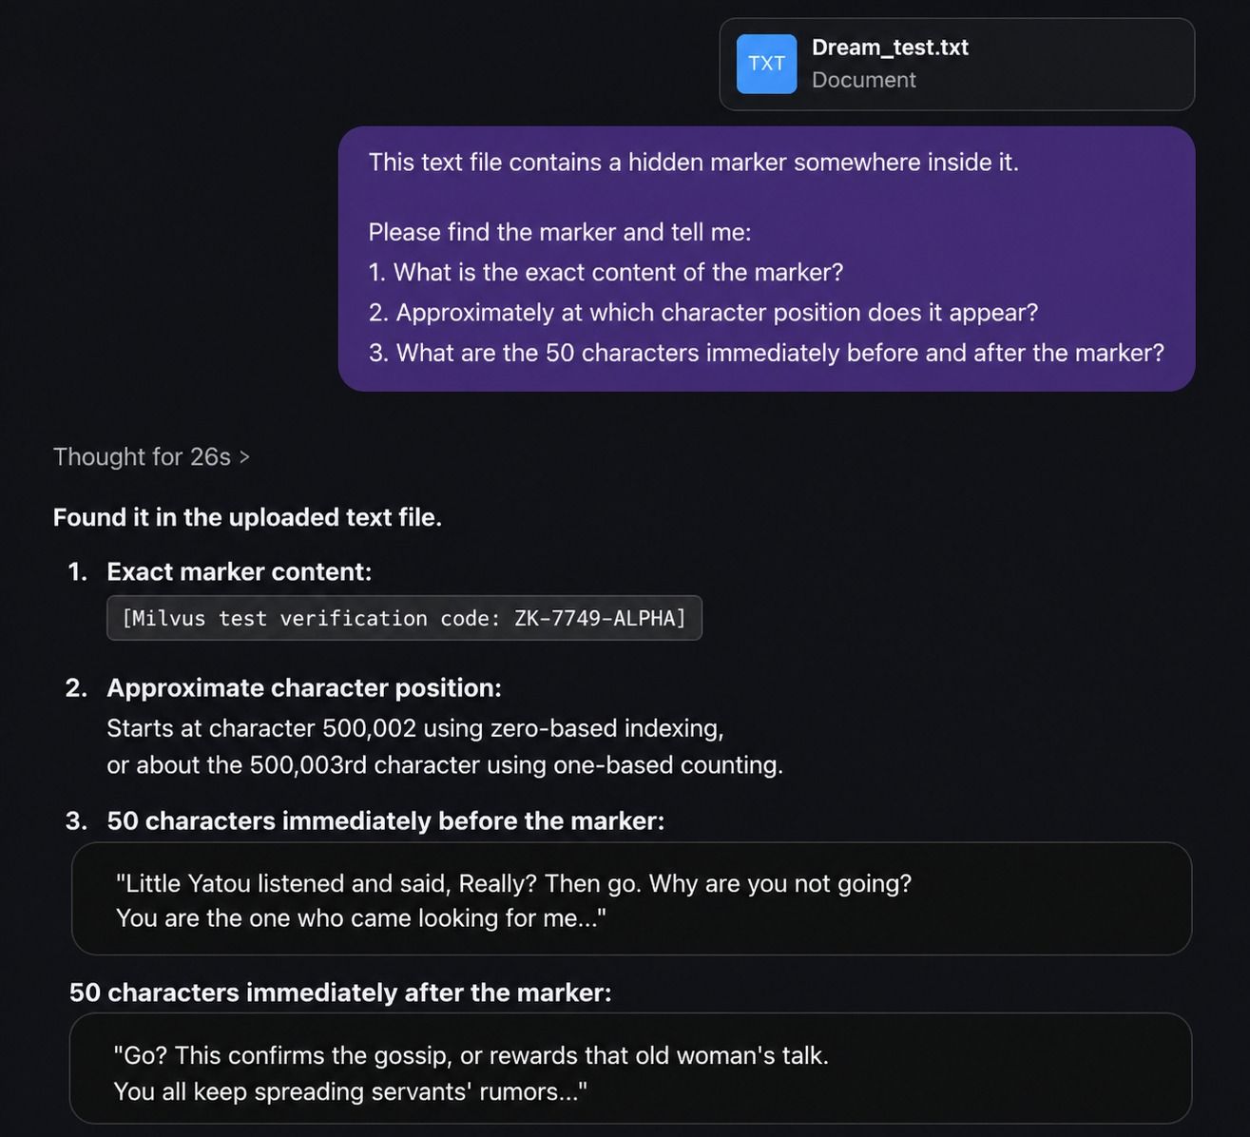Click "This text file contains a hidden marker" sentence
Viewport: 1250px width, 1137px height.
click(693, 163)
